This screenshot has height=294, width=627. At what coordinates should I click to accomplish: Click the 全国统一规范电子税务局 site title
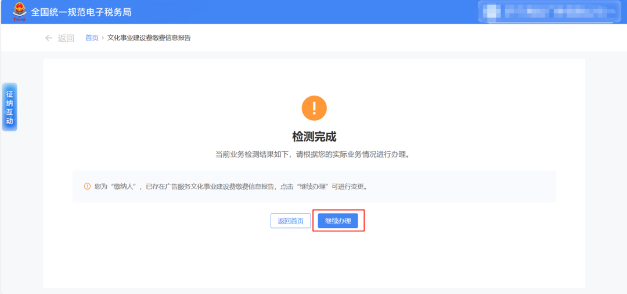click(x=81, y=12)
